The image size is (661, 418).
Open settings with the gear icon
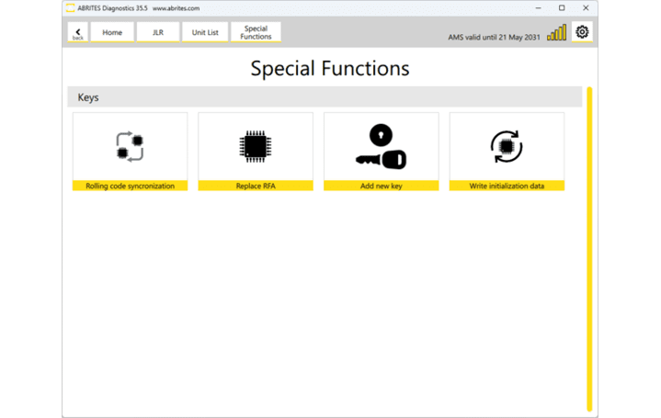click(x=582, y=32)
